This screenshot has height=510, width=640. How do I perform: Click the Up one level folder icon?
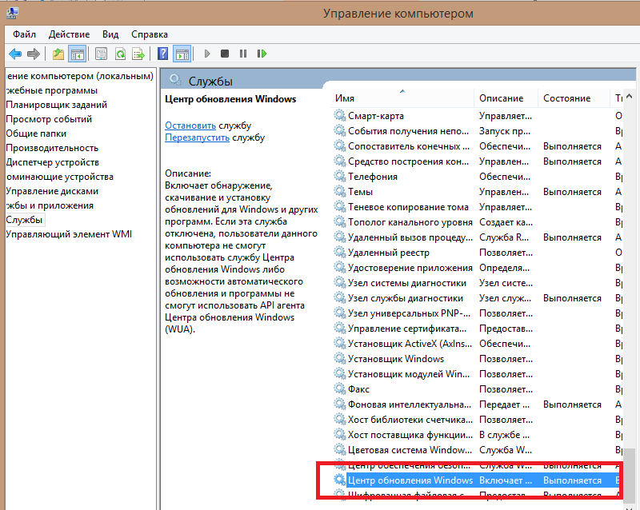tap(58, 54)
